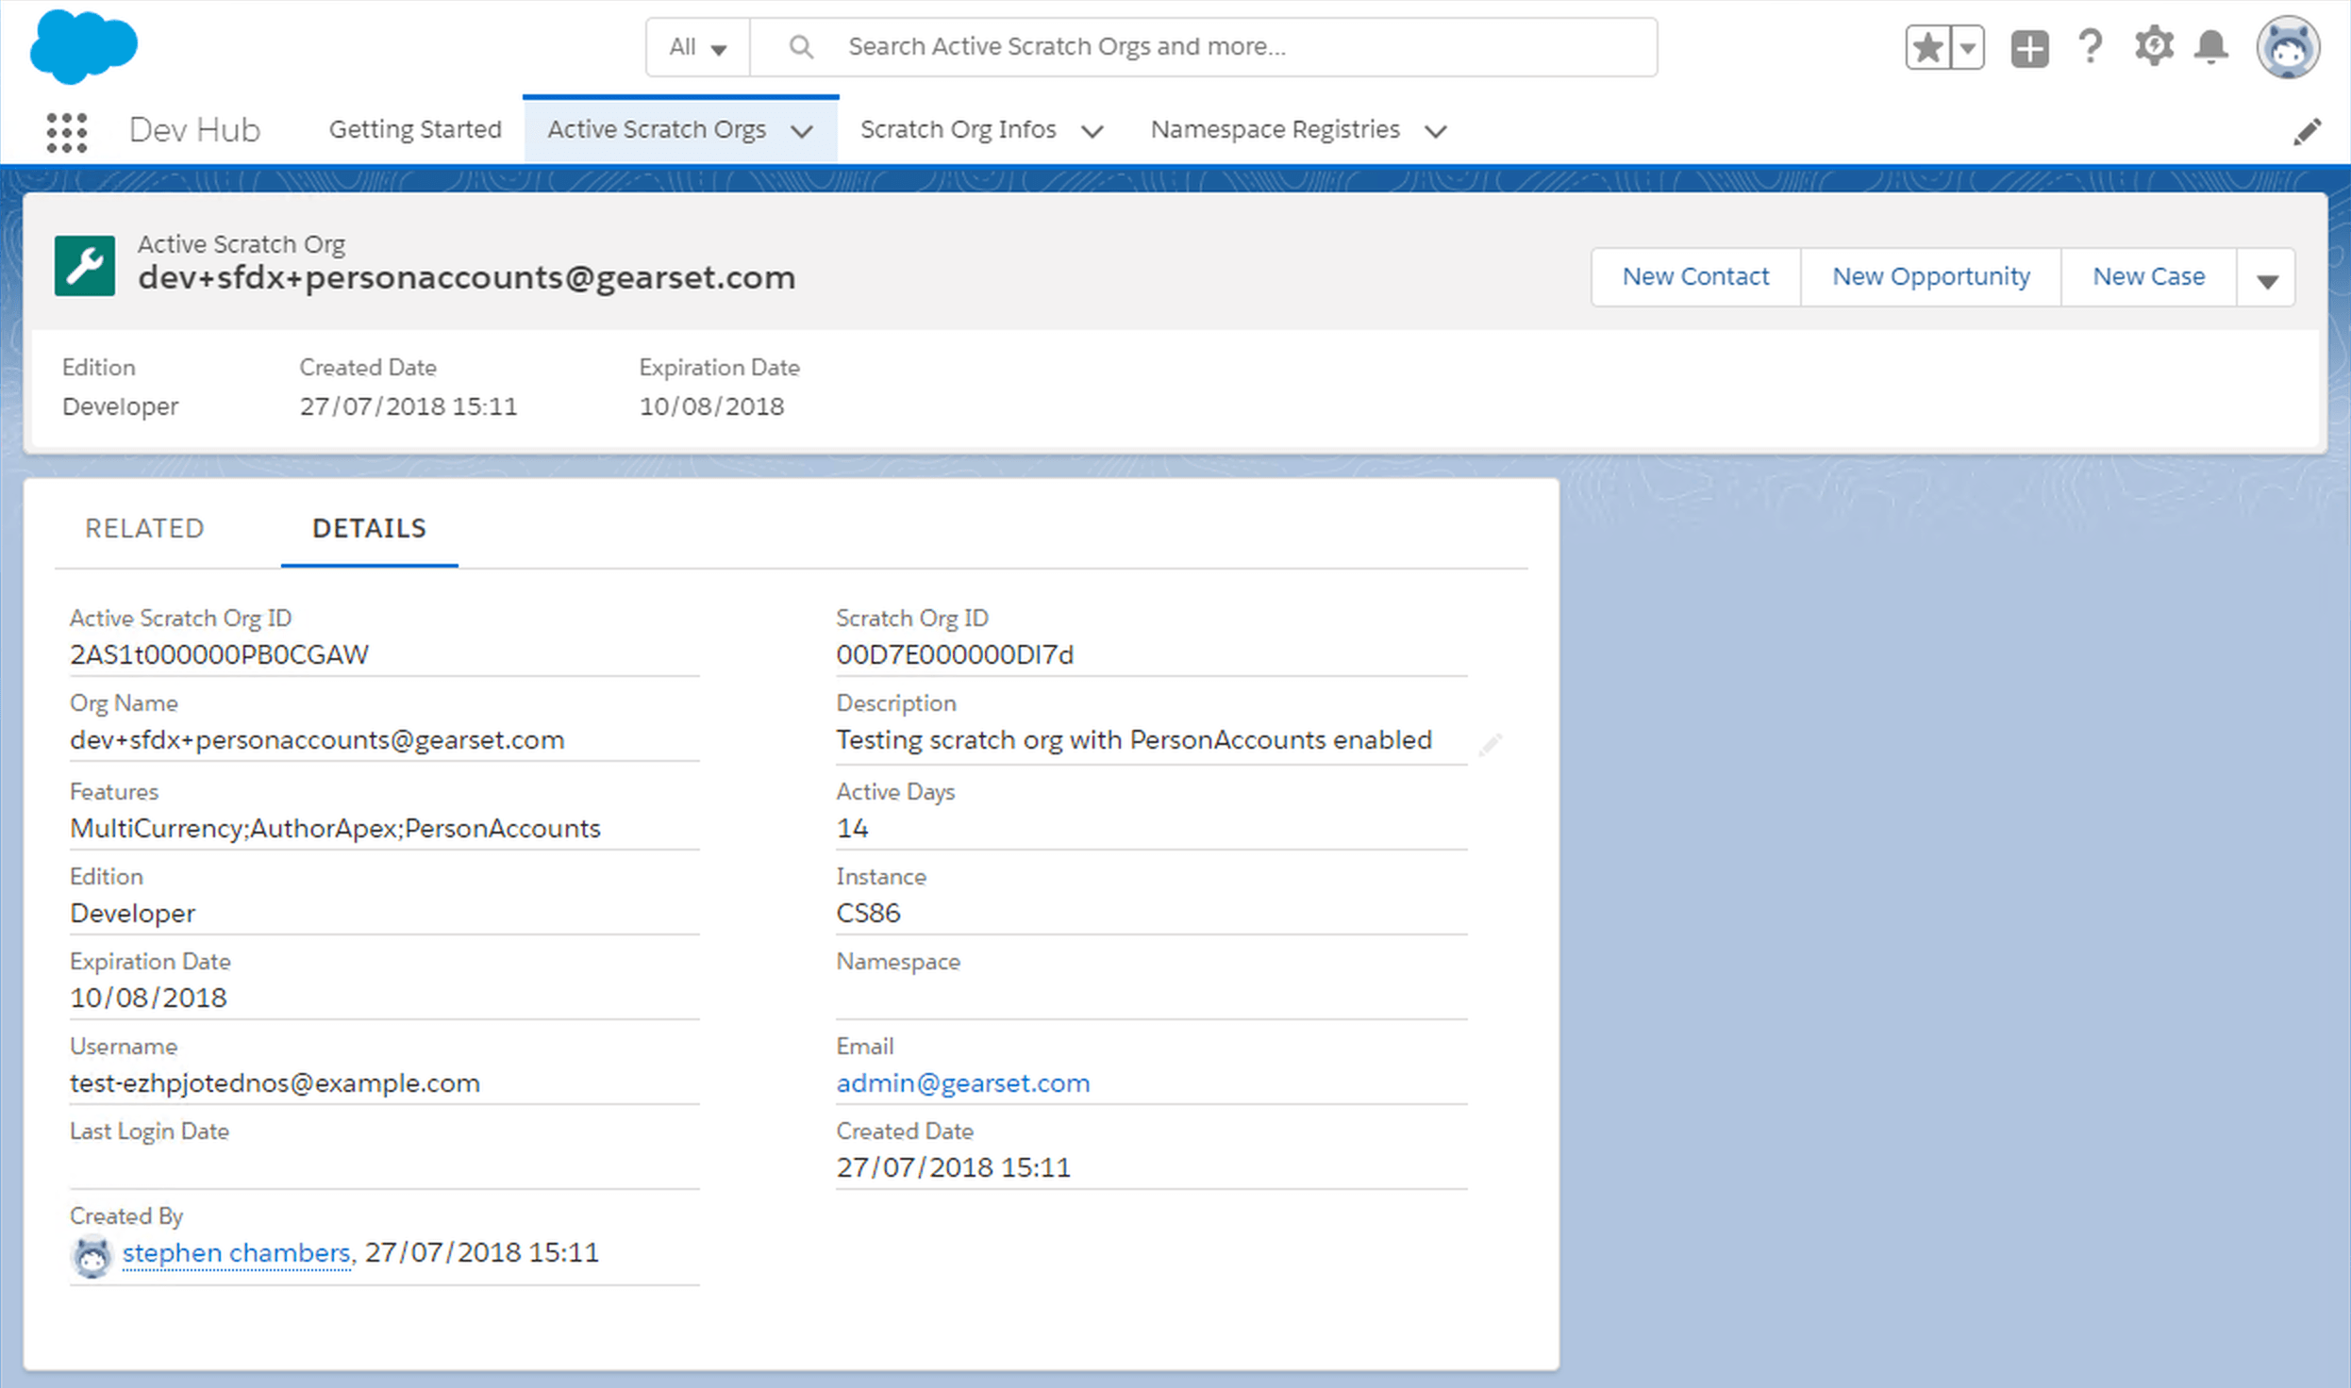Open the Help question mark icon

pyautogui.click(x=2091, y=46)
